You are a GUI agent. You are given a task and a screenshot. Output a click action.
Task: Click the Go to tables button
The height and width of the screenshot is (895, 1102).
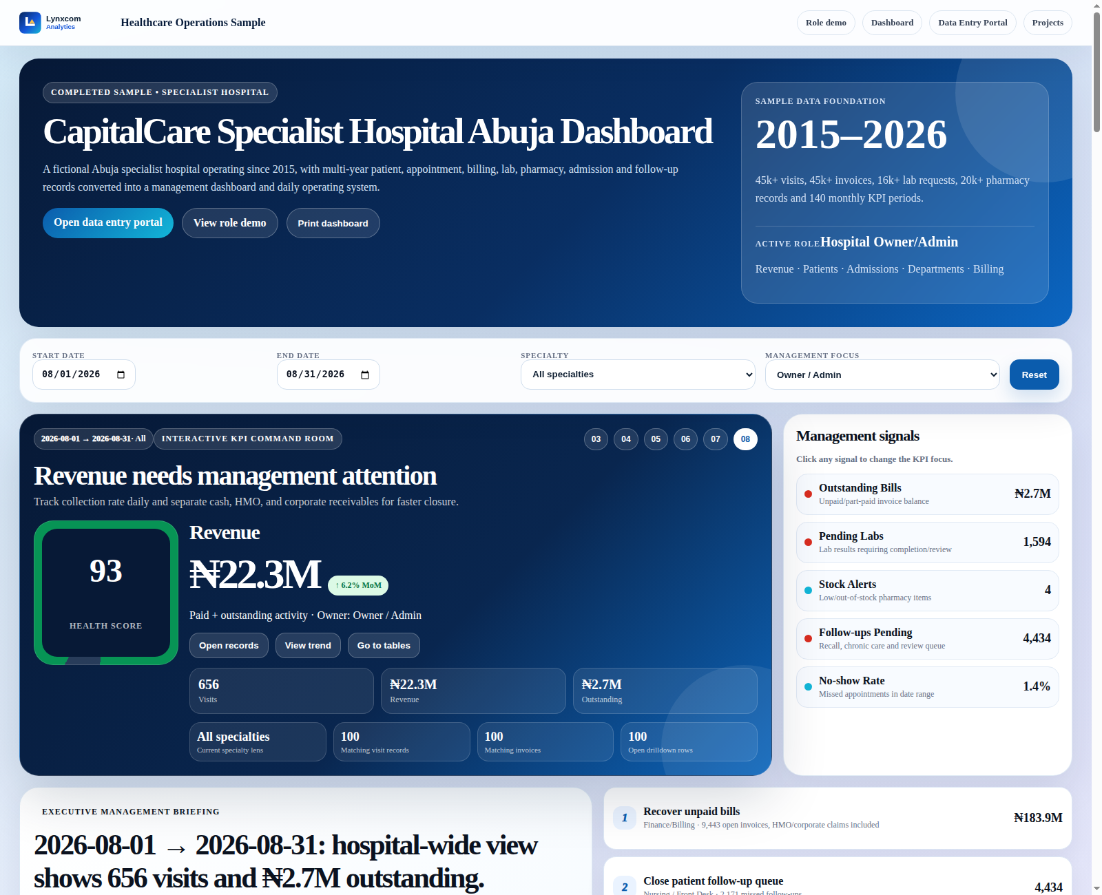coord(384,646)
